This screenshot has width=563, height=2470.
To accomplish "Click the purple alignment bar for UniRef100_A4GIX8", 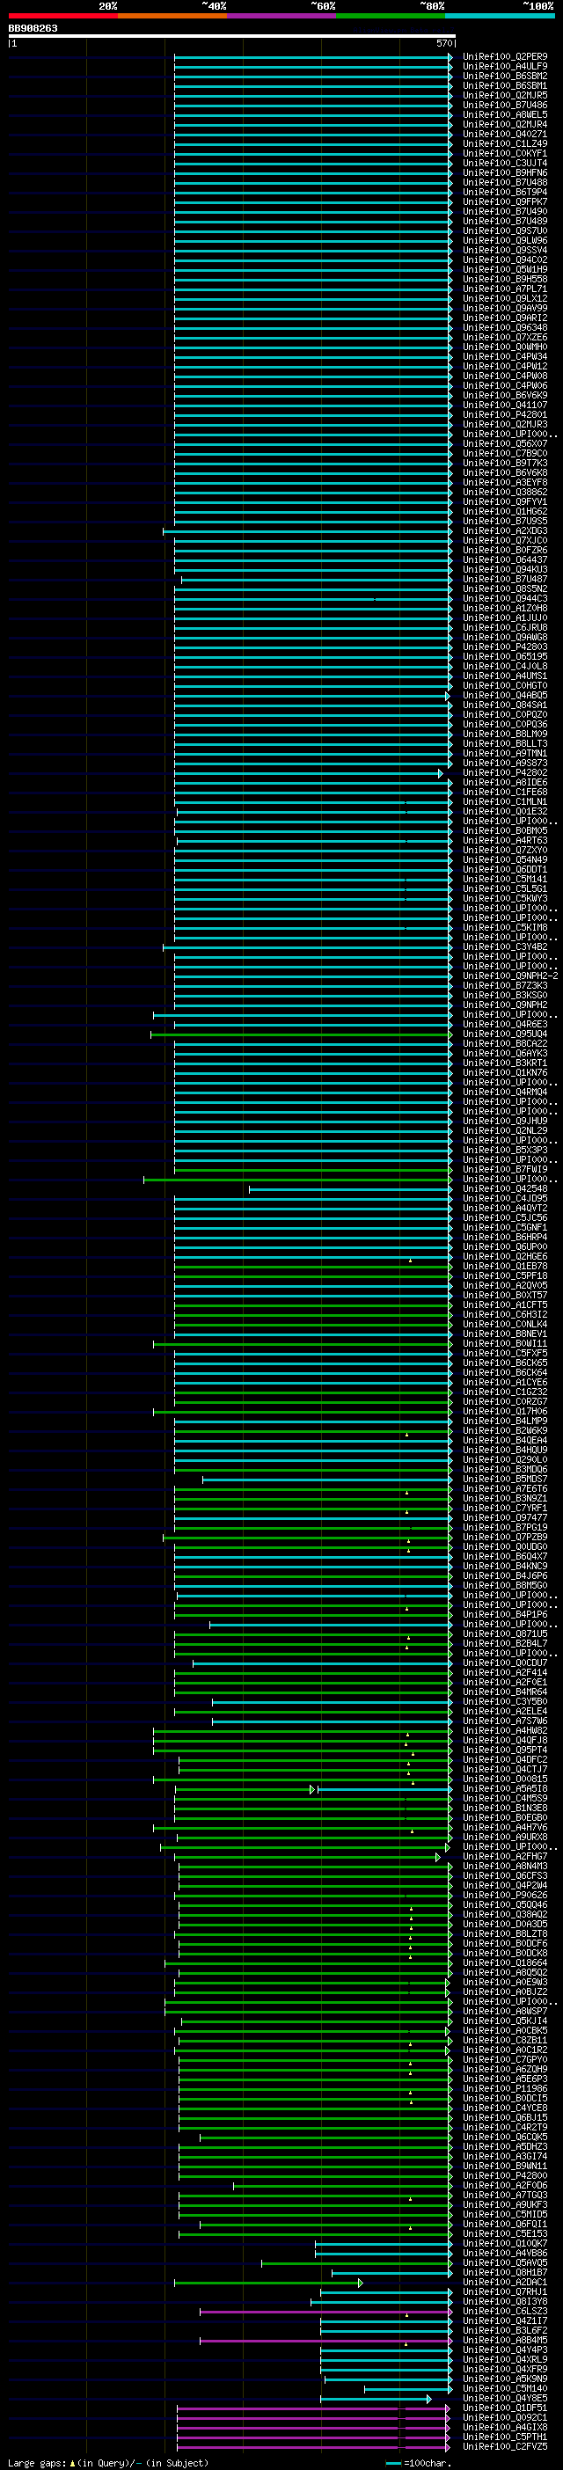I will [x=314, y=2428].
